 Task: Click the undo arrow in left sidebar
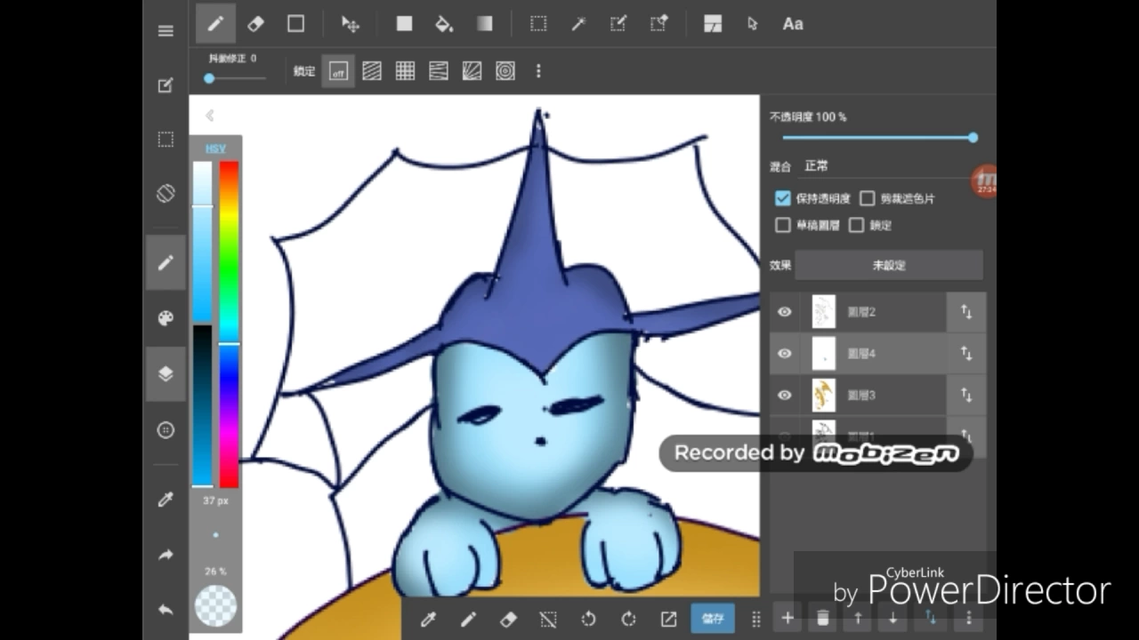click(x=166, y=610)
